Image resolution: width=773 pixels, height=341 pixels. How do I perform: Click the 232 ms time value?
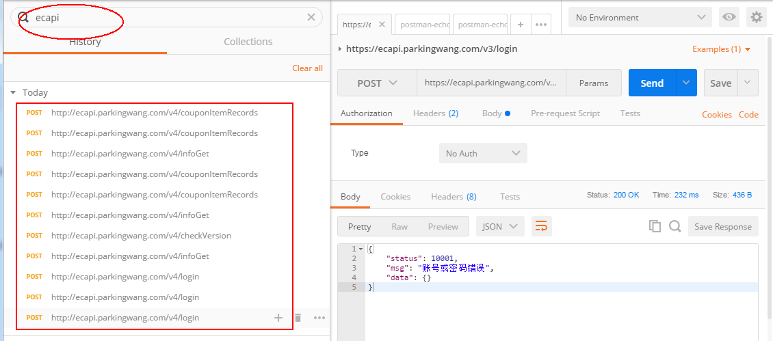[x=686, y=195]
